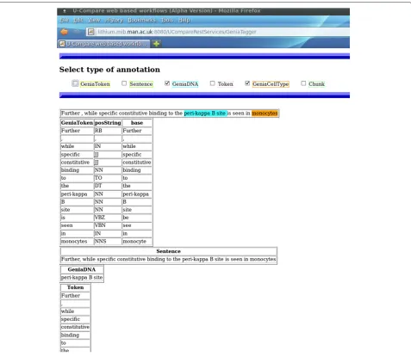
Task: Click the full sentence cell in the Sentence table
Action: click(x=169, y=259)
